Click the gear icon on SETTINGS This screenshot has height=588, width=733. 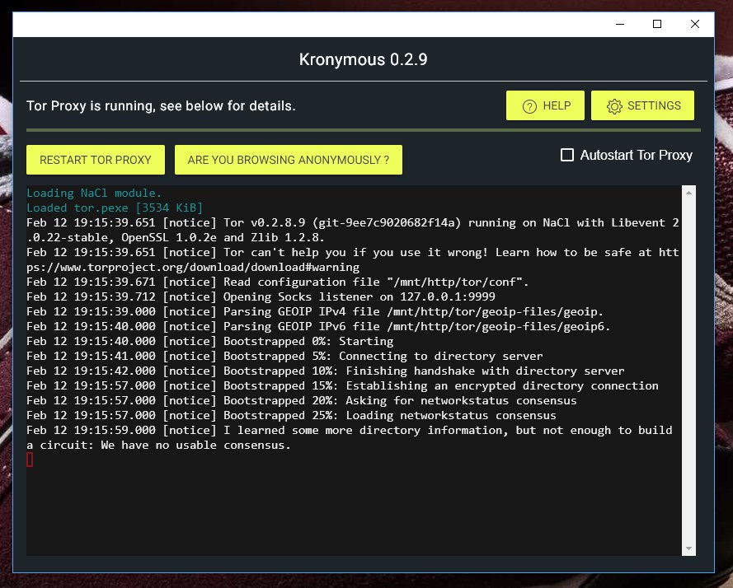[614, 106]
